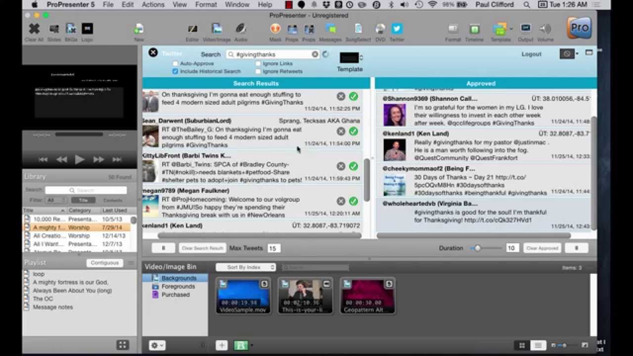633x356 pixels.
Task: Open the Format menu
Action: point(206,4)
